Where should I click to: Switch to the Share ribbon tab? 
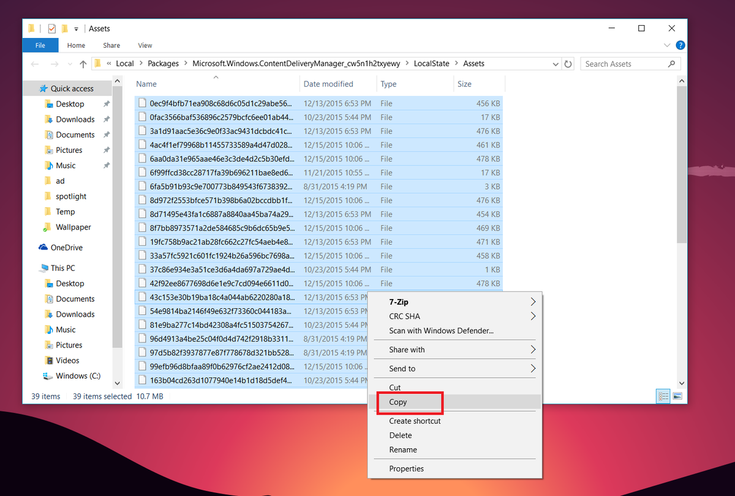coord(111,45)
